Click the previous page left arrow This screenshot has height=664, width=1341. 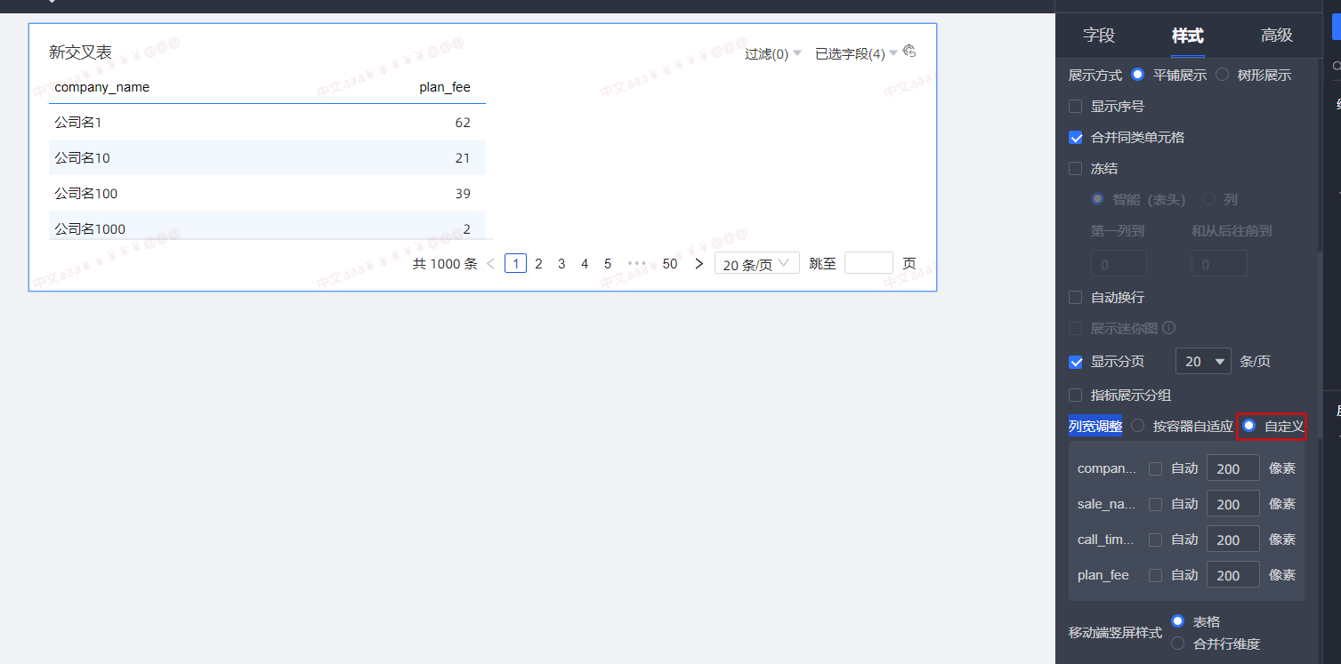(490, 263)
